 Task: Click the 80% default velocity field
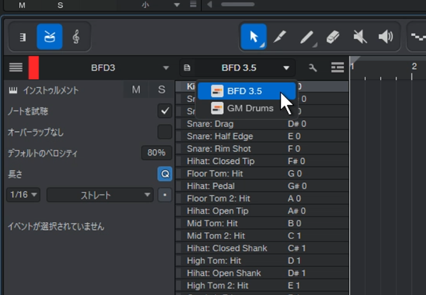[157, 153]
